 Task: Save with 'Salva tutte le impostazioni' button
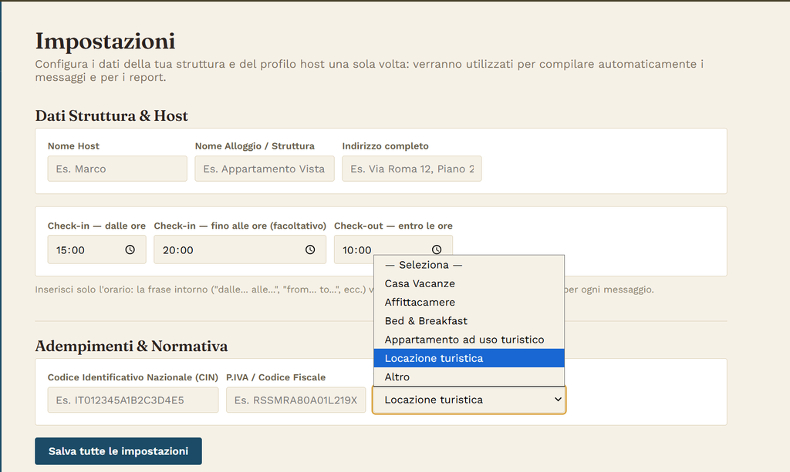pyautogui.click(x=118, y=451)
